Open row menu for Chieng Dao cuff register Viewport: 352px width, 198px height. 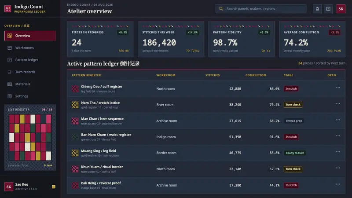[x=338, y=88]
